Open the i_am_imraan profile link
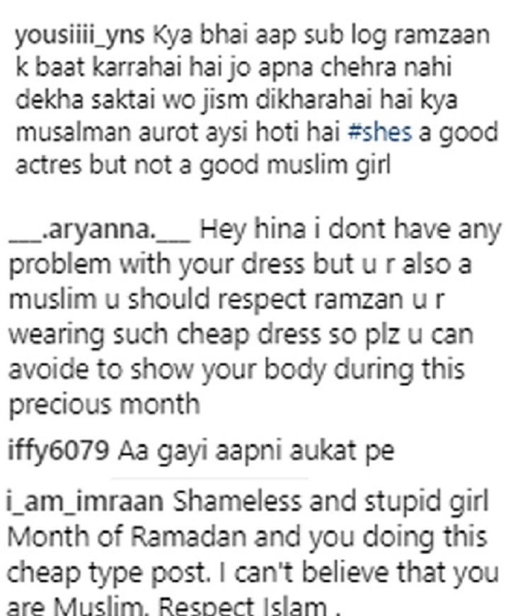Image resolution: width=513 pixels, height=616 pixels. tap(85, 501)
